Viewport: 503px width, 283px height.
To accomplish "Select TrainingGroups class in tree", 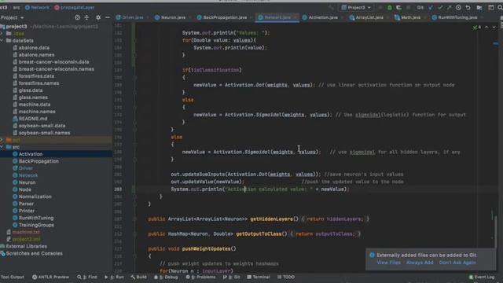I will (x=36, y=225).
